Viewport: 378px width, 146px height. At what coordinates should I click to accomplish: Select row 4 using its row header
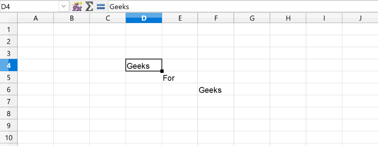tap(9, 65)
